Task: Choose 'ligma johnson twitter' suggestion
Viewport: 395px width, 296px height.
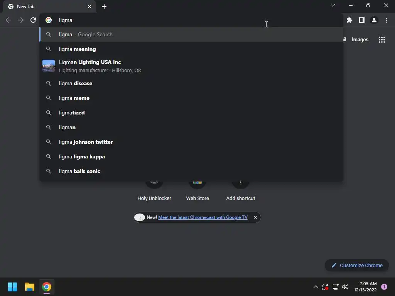Action: (x=191, y=142)
